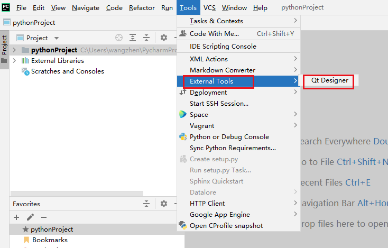
Task: Launch Qt Designer from External Tools submenu
Action: [330, 80]
